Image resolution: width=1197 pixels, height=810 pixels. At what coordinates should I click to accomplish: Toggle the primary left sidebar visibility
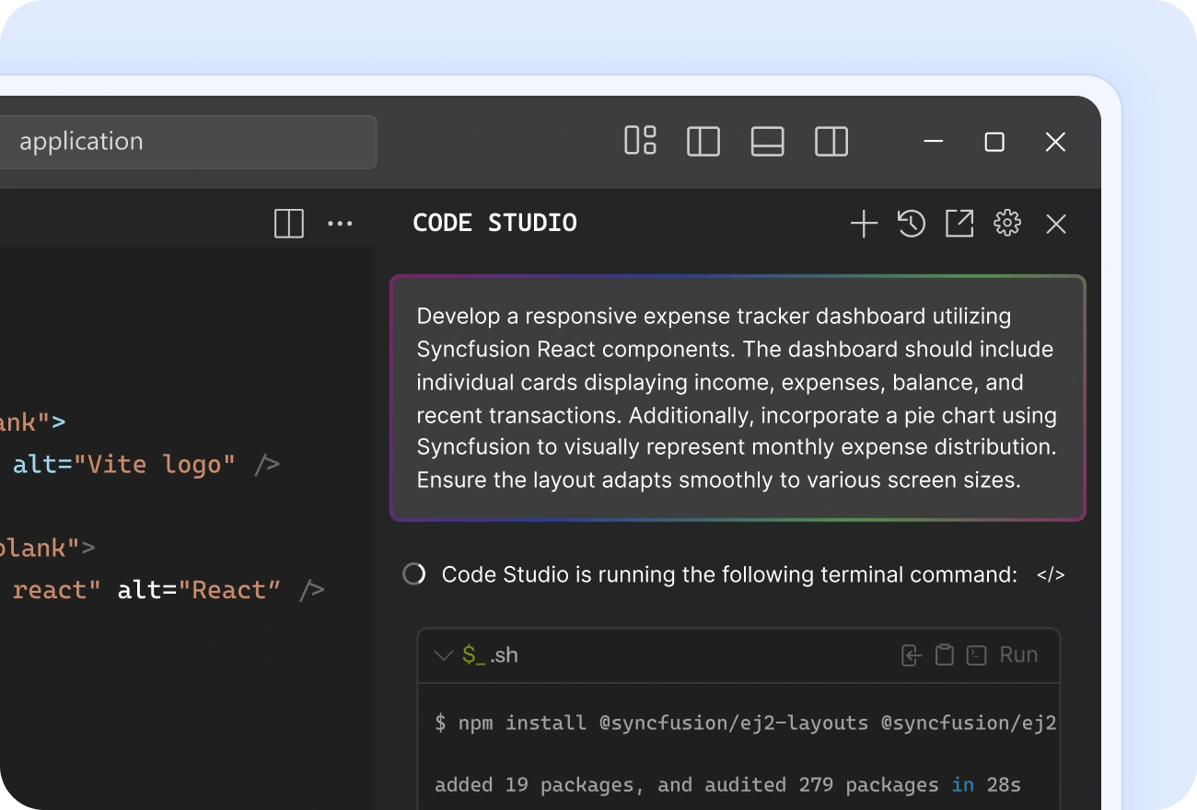tap(703, 142)
